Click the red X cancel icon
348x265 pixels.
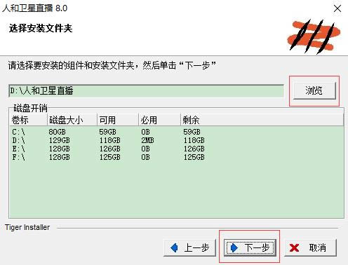(294, 248)
